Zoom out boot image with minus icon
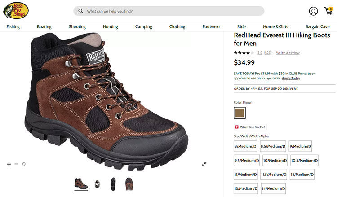The height and width of the screenshot is (197, 337). 16,164
